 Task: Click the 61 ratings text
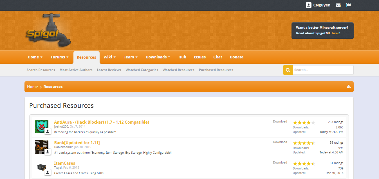(337, 163)
